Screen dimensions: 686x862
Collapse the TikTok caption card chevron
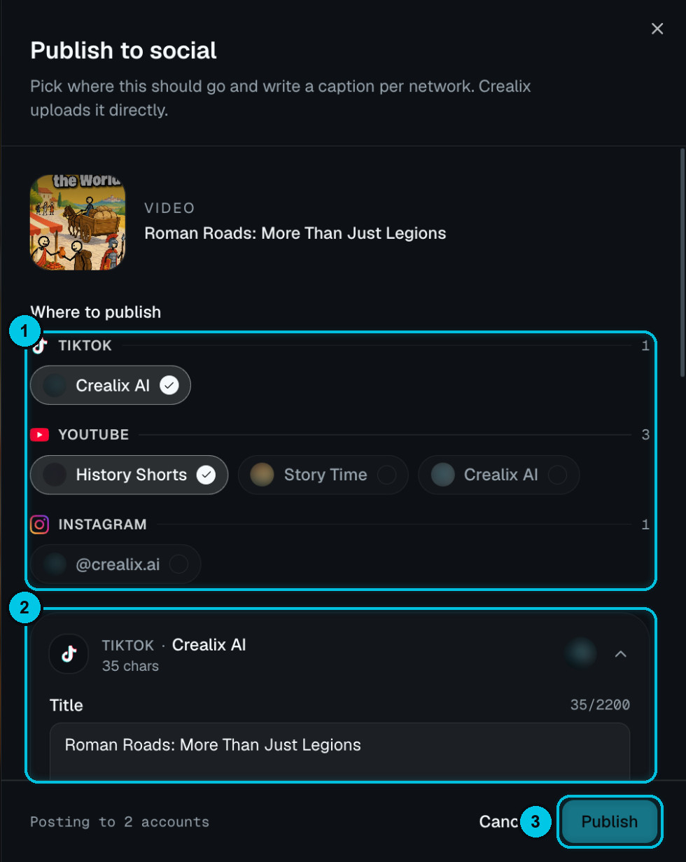(x=620, y=654)
